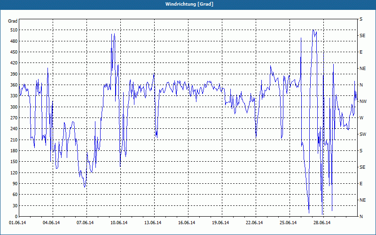The width and height of the screenshot is (376, 235).
Task: Click the N compass label at 360 gridline
Action: [361, 85]
